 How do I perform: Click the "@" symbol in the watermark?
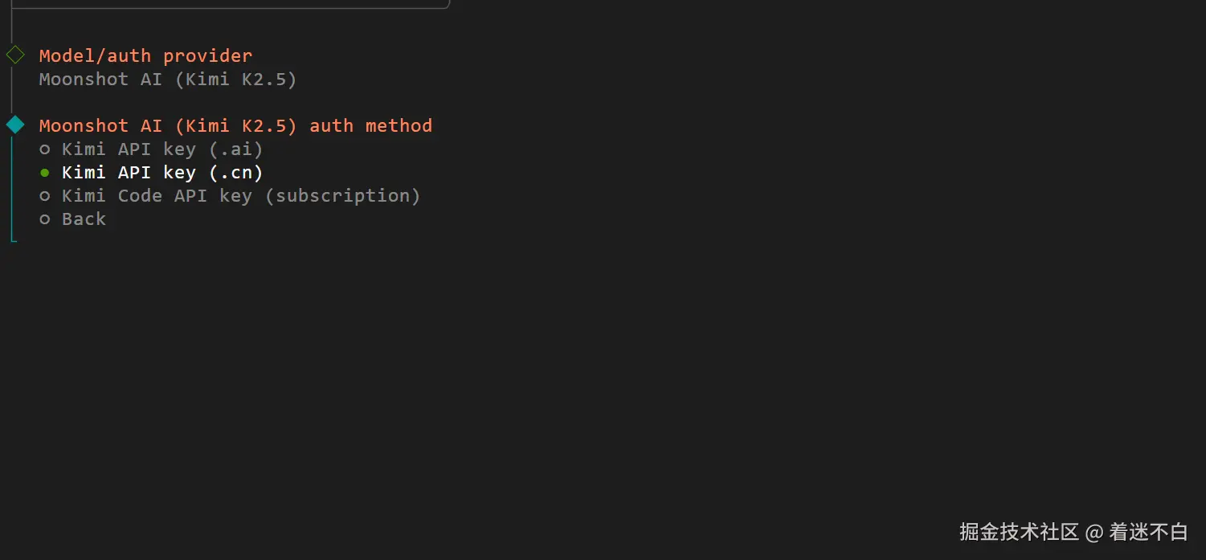1094,532
